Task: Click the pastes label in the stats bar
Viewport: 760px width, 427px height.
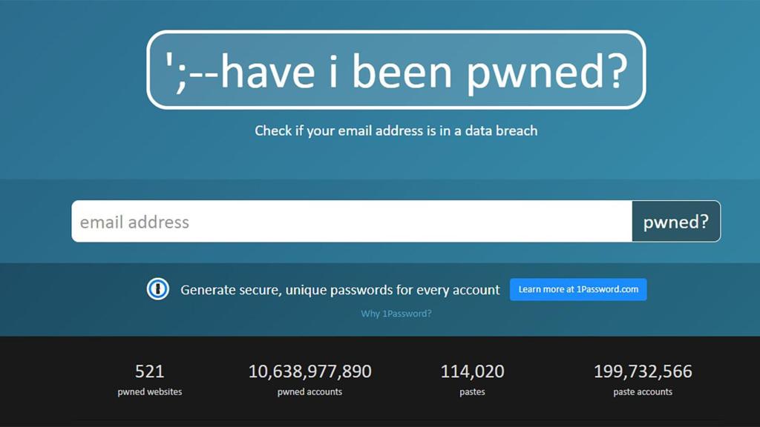Action: [x=473, y=391]
